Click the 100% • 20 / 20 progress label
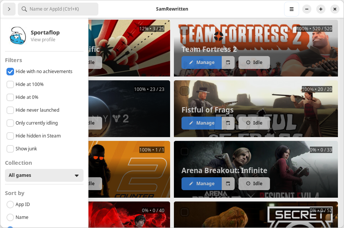 coord(317,89)
